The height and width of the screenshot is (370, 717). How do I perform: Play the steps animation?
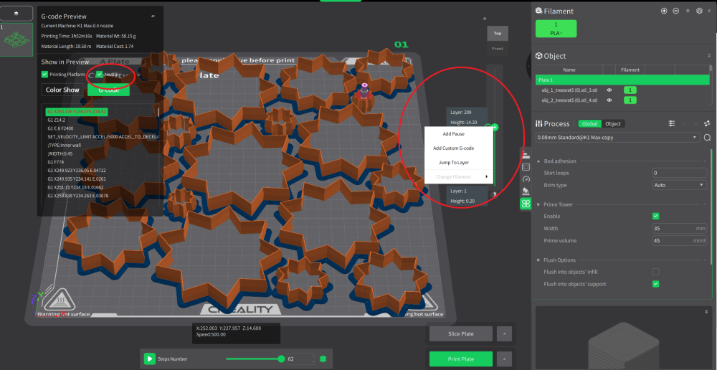(x=150, y=359)
